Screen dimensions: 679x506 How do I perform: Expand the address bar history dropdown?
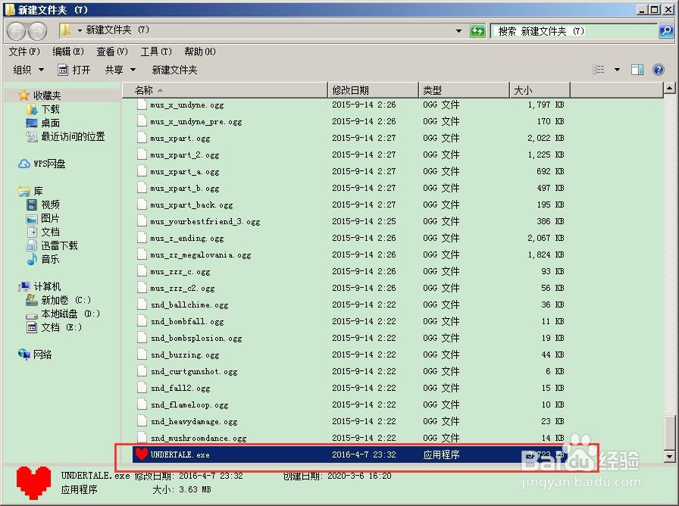(458, 31)
